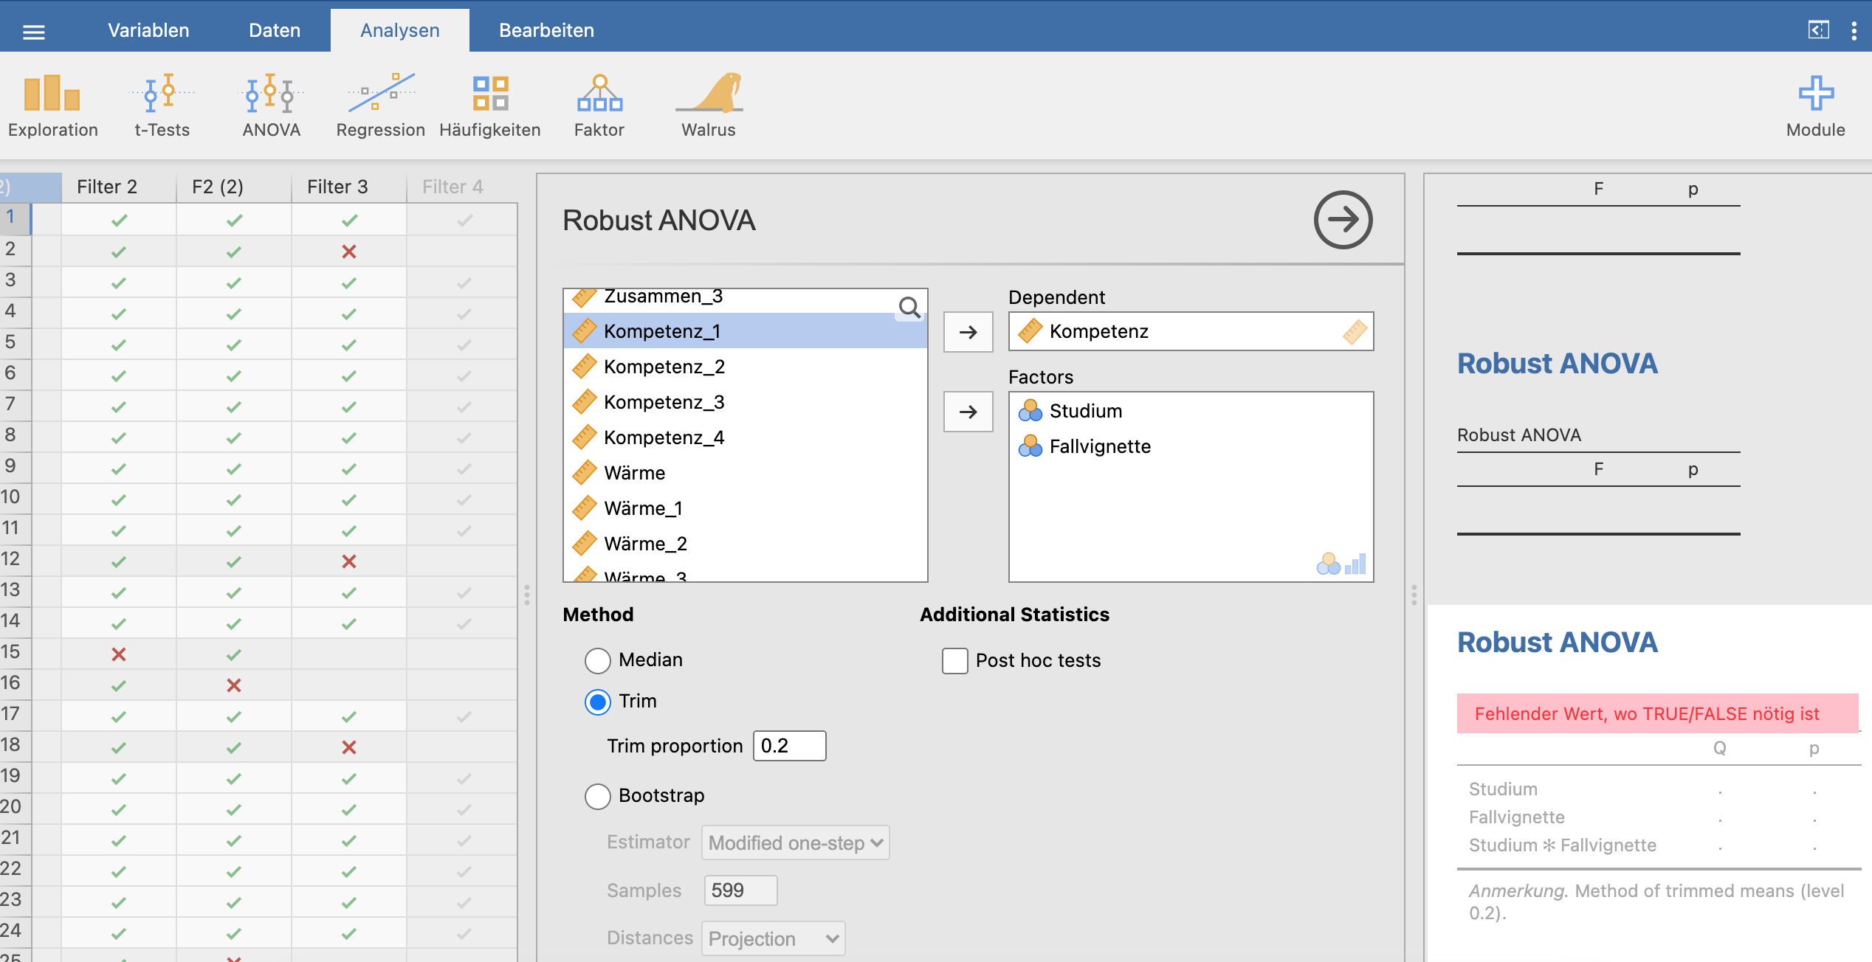Screen dimensions: 1872x962
Task: Click the Walrus tool icon
Action: point(707,103)
